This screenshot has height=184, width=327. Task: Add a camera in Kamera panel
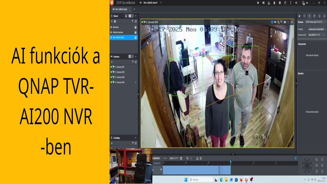pyautogui.click(x=112, y=62)
